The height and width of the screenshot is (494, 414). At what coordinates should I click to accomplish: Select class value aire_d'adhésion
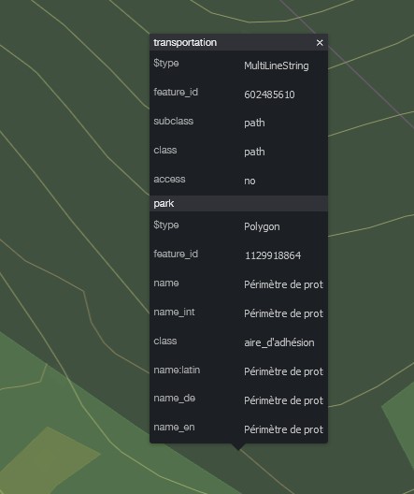[279, 342]
